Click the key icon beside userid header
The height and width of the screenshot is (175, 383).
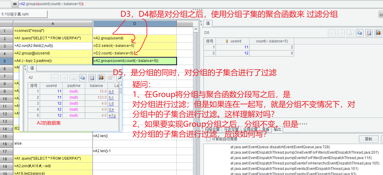tap(227, 41)
